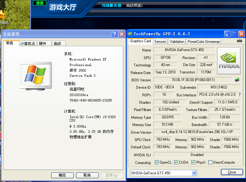
Task: Click the Name field showing NVIDIA GeForce GTS 450
Action: (x=184, y=50)
